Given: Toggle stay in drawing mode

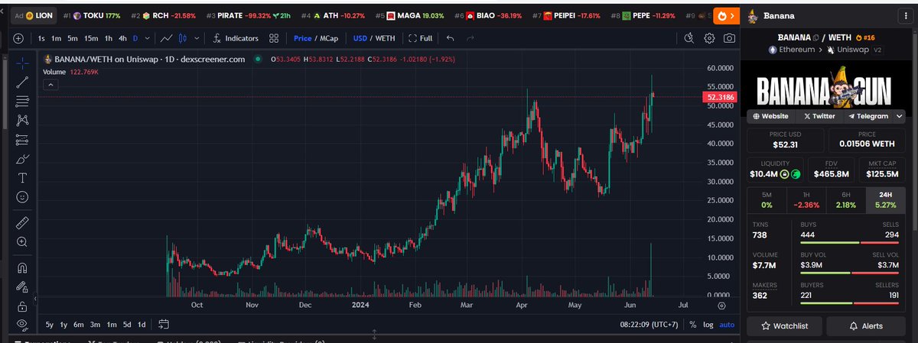Looking at the screenshot, I should [x=22, y=287].
